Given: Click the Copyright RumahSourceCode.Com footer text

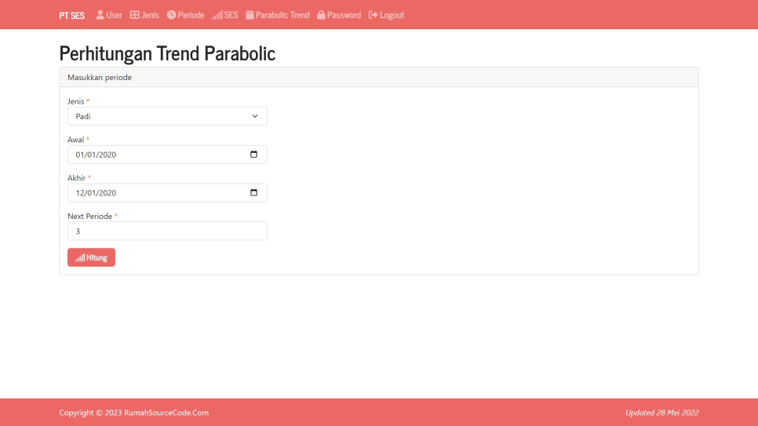Looking at the screenshot, I should [134, 413].
